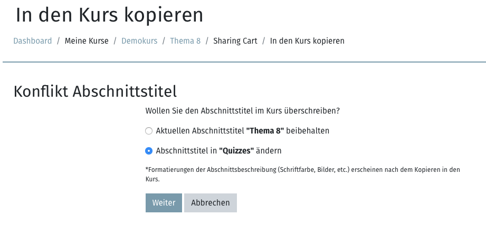486x236 pixels.
Task: Click the horizontal divider line below breadcrumbs
Action: point(244,62)
